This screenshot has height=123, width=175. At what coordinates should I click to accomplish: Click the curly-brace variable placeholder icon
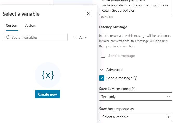(48, 75)
